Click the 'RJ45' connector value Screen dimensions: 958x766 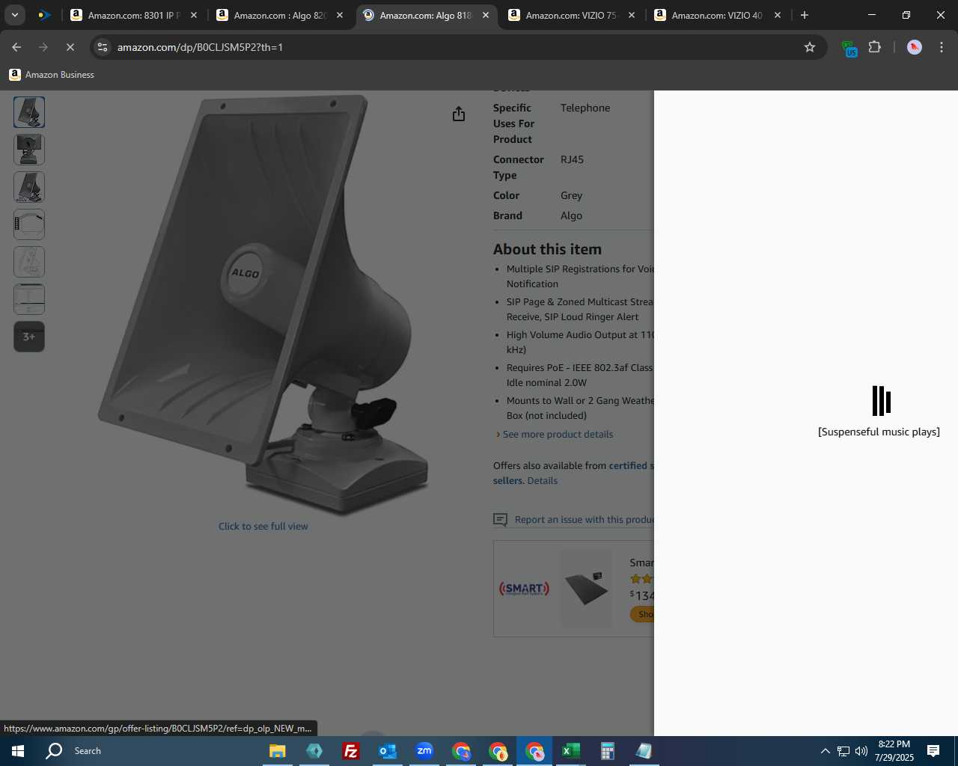point(572,160)
